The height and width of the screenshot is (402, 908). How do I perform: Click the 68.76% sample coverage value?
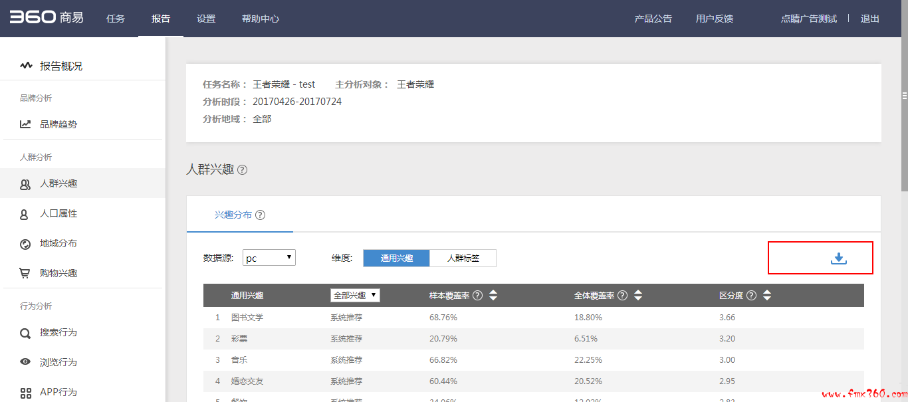click(443, 318)
